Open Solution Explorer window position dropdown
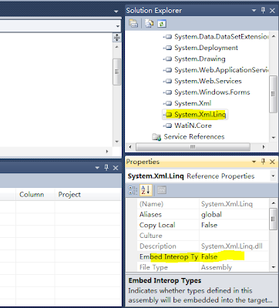 (254, 11)
